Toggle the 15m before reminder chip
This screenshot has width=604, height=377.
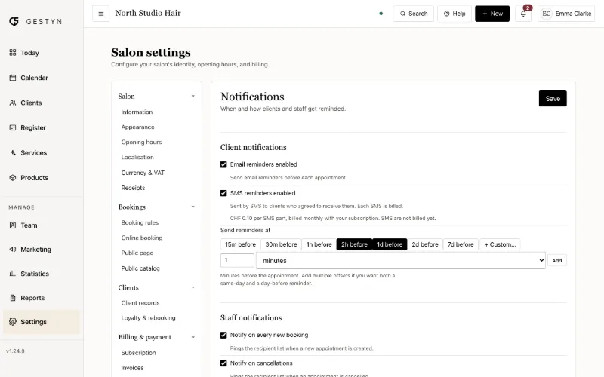[240, 244]
